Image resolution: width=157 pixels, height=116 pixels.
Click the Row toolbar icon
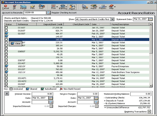coord(53,7)
